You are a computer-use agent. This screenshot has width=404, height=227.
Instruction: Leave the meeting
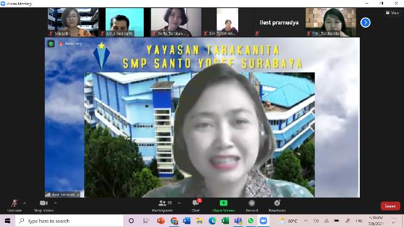[x=390, y=206]
